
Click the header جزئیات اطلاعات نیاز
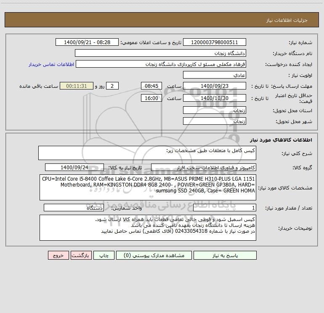(287, 20)
